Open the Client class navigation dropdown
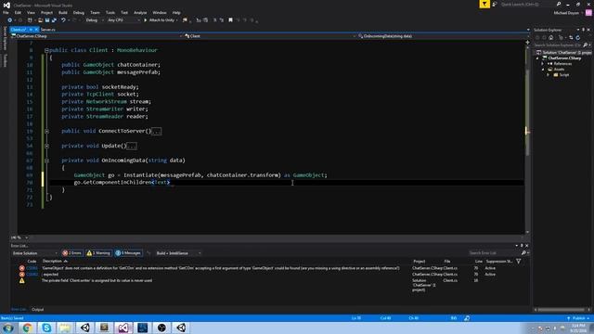 [270, 36]
